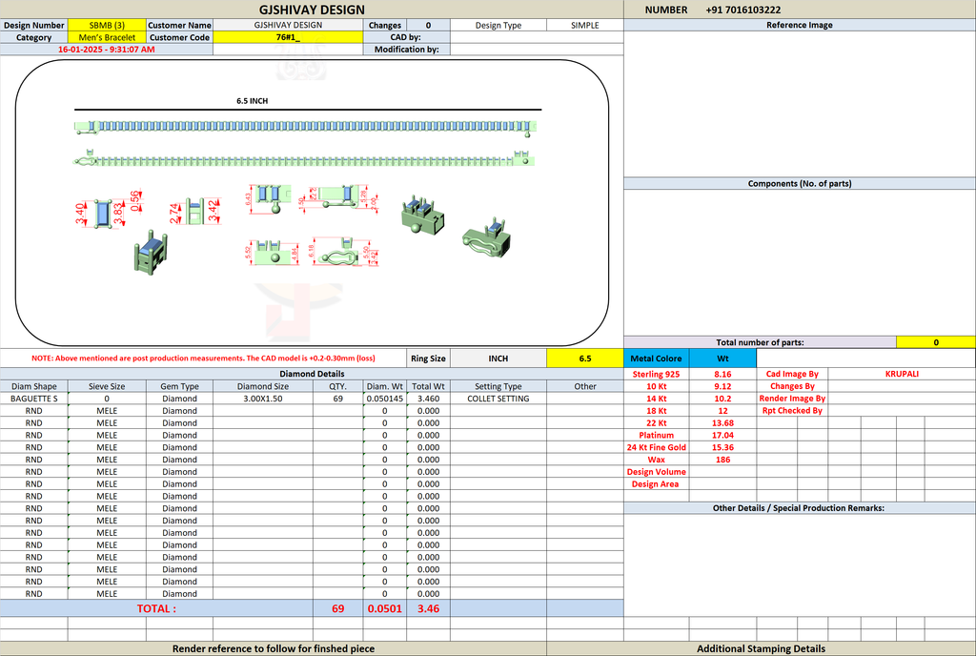Click the bracelet side-view CAD render
Viewport: 976px width, 656px height.
point(304,160)
